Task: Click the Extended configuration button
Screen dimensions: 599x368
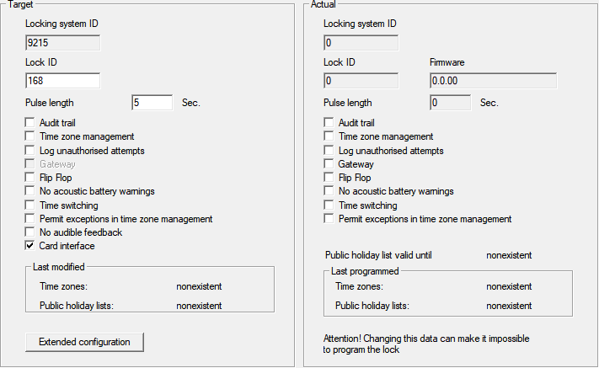Action: click(x=84, y=342)
